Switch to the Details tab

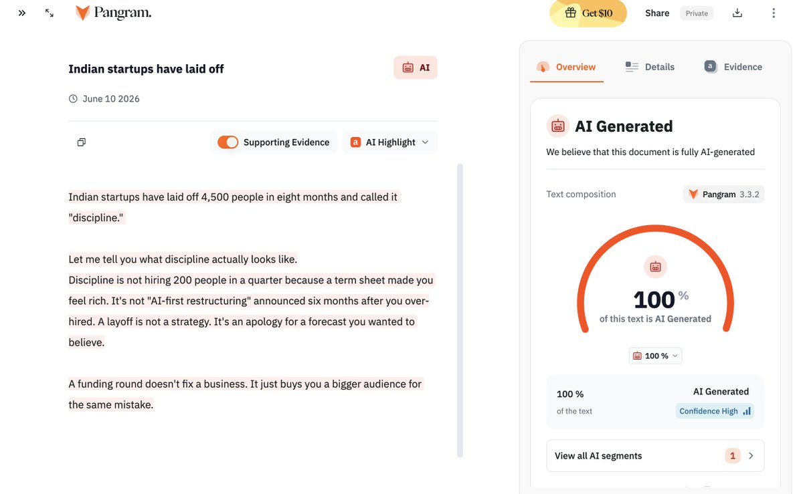[x=650, y=67]
